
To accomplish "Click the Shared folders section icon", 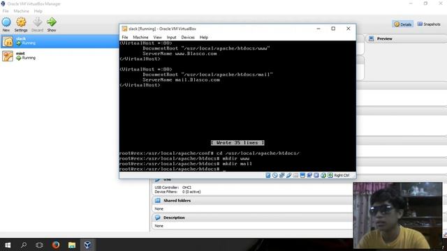I will coord(158,201).
